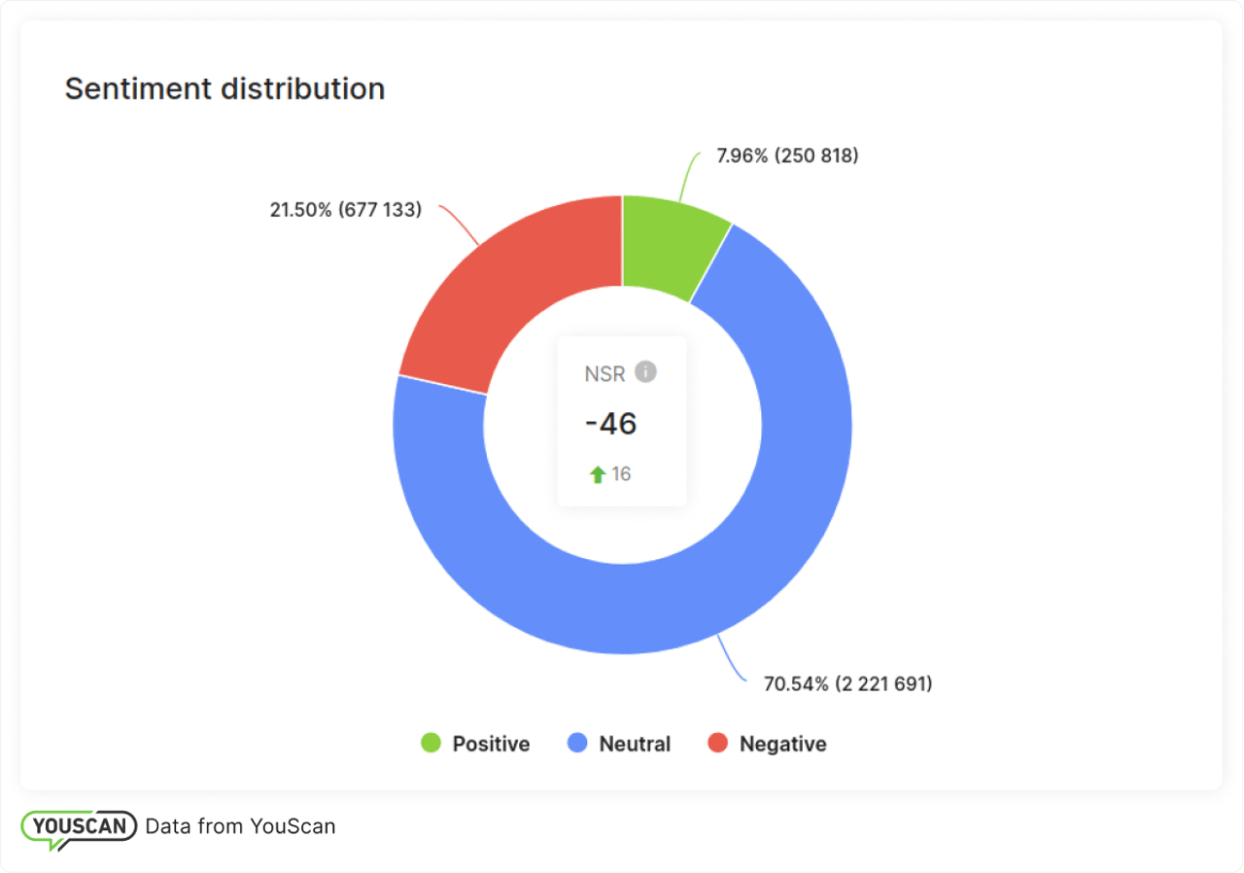Click the YouScan logo

coord(78,827)
